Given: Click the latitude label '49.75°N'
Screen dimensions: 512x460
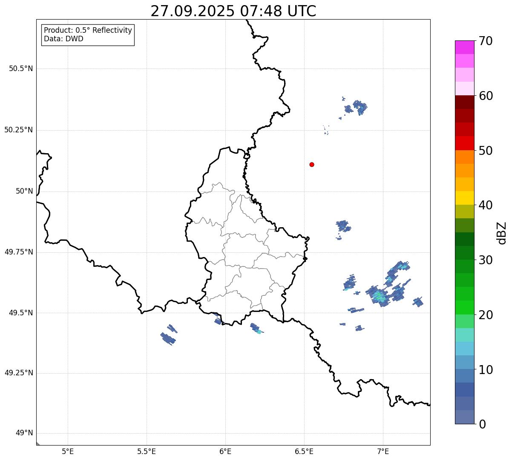Looking at the screenshot, I should point(19,252).
